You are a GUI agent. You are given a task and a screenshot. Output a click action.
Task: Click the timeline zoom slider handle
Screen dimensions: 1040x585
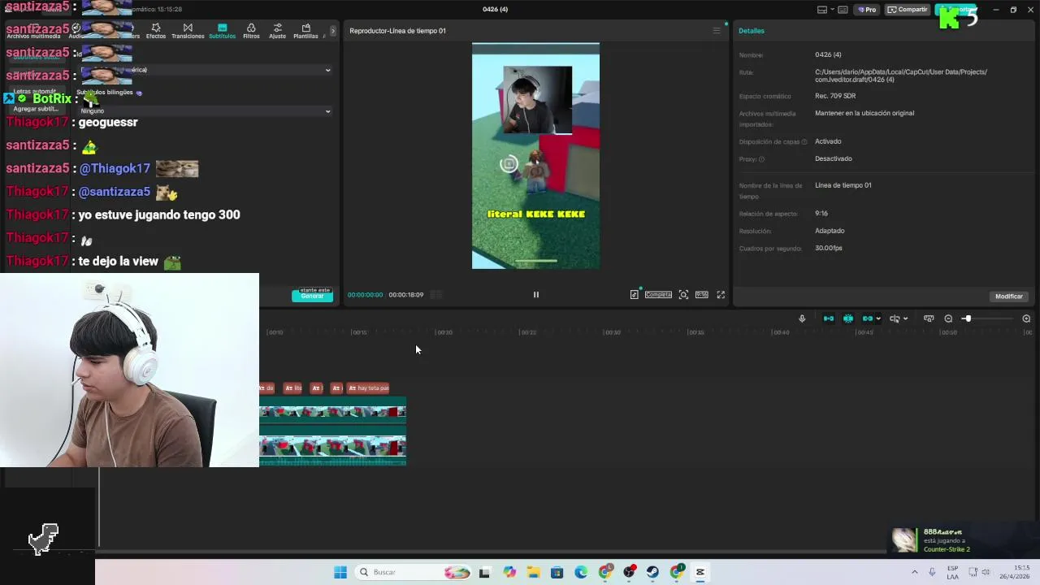967,318
